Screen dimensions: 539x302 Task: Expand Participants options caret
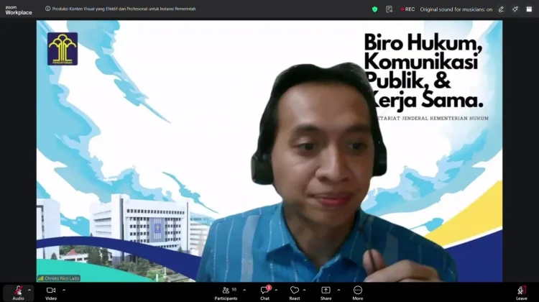[x=244, y=290]
